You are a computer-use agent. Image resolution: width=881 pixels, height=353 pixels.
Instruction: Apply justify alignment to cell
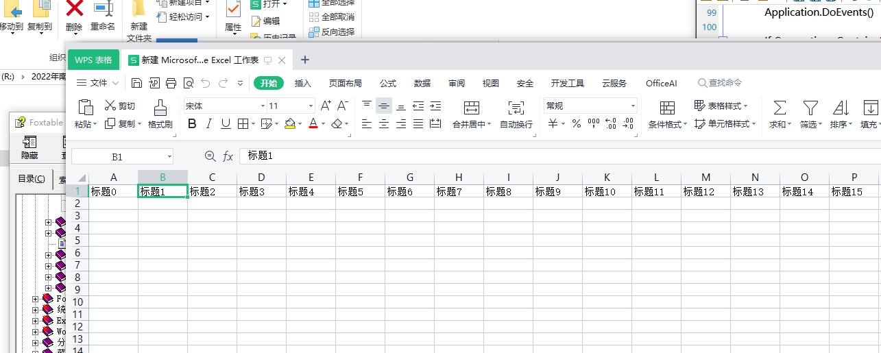(418, 124)
